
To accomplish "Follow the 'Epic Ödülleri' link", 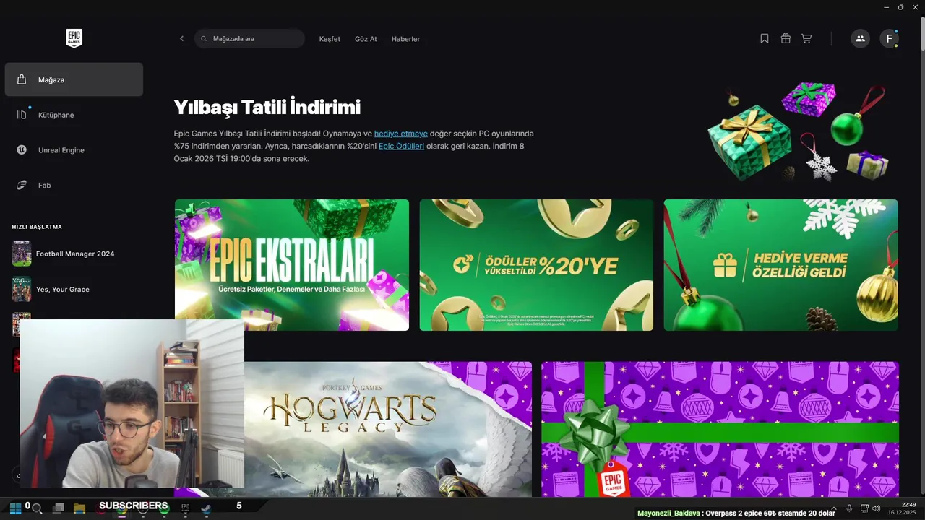I will 401,146.
